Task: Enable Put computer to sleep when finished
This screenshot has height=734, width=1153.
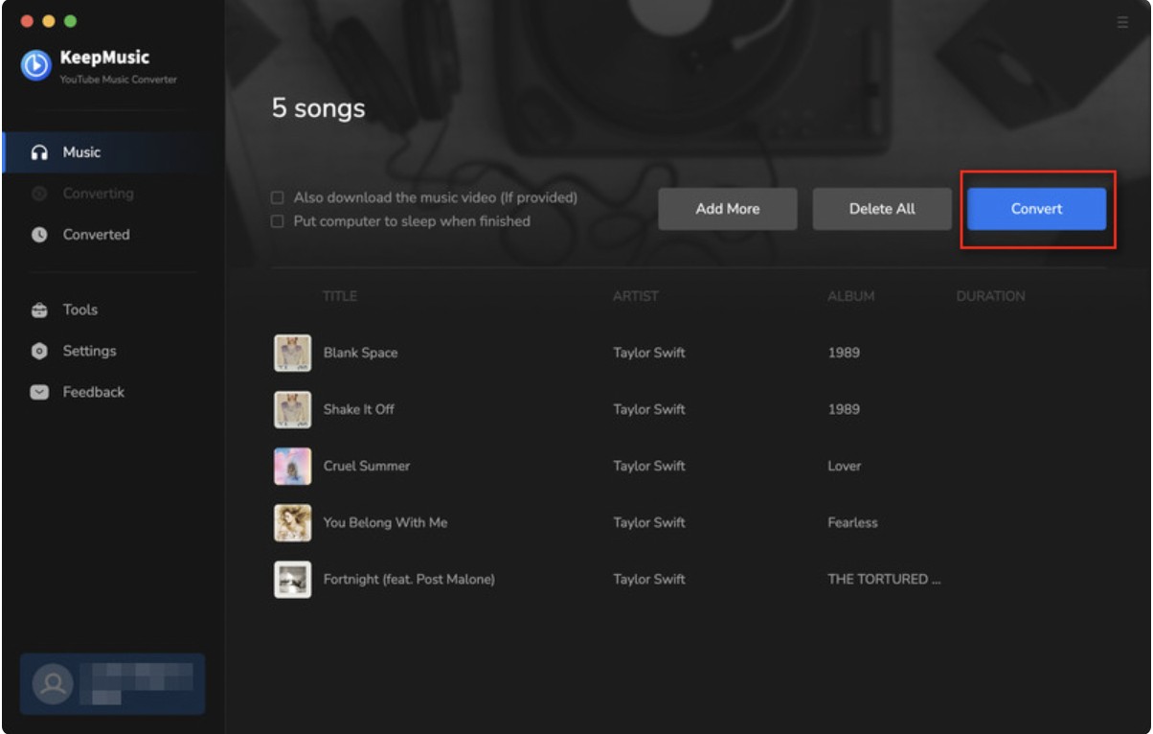Action: [278, 221]
